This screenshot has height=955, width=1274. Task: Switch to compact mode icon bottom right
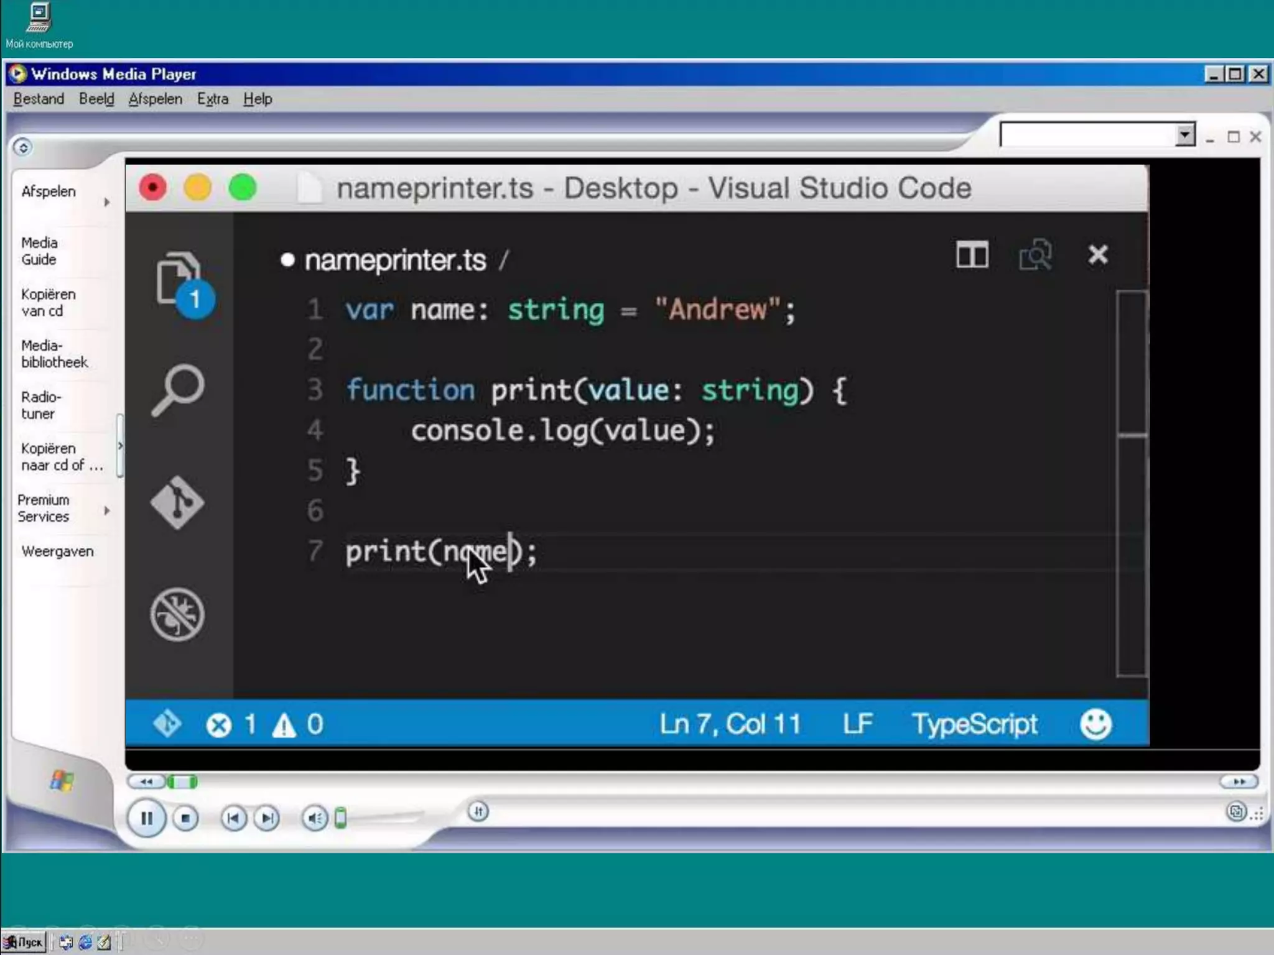pyautogui.click(x=1236, y=811)
